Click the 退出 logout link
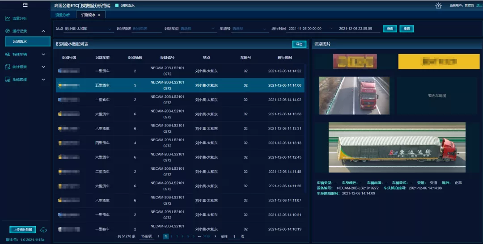The image size is (483, 244). tap(479, 5)
